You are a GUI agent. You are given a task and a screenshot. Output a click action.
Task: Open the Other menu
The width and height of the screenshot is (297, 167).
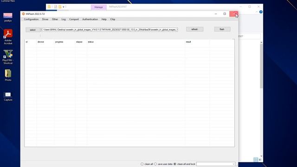[x=55, y=19]
